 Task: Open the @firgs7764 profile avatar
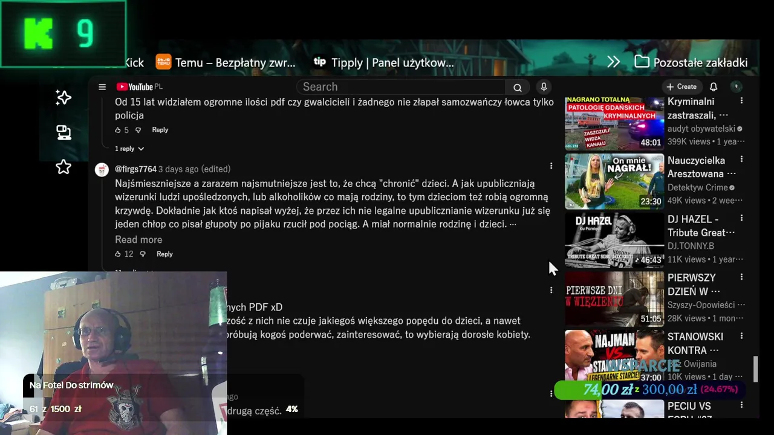coord(102,170)
